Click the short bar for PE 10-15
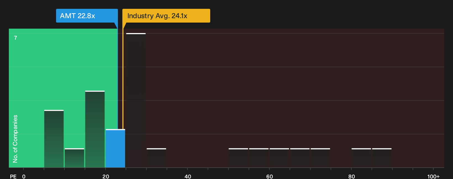 (x=74, y=158)
